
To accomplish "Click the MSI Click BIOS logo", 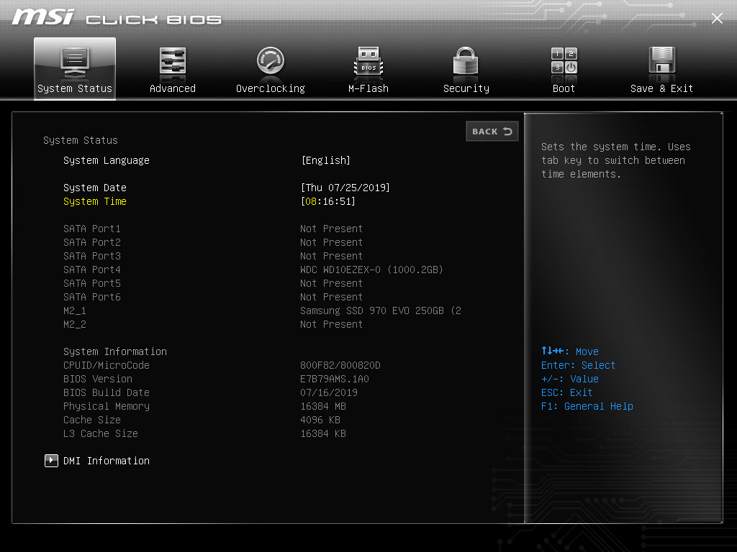I will pos(117,18).
